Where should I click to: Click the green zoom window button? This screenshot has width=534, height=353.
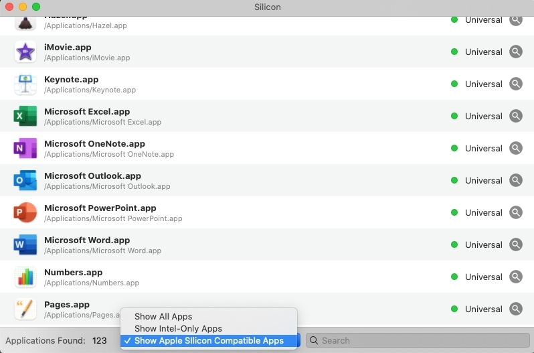[36, 7]
